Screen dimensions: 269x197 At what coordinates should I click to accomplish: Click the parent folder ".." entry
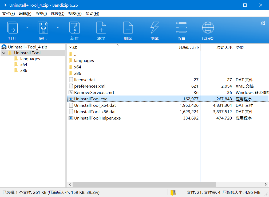pyautogui.click(x=75, y=54)
